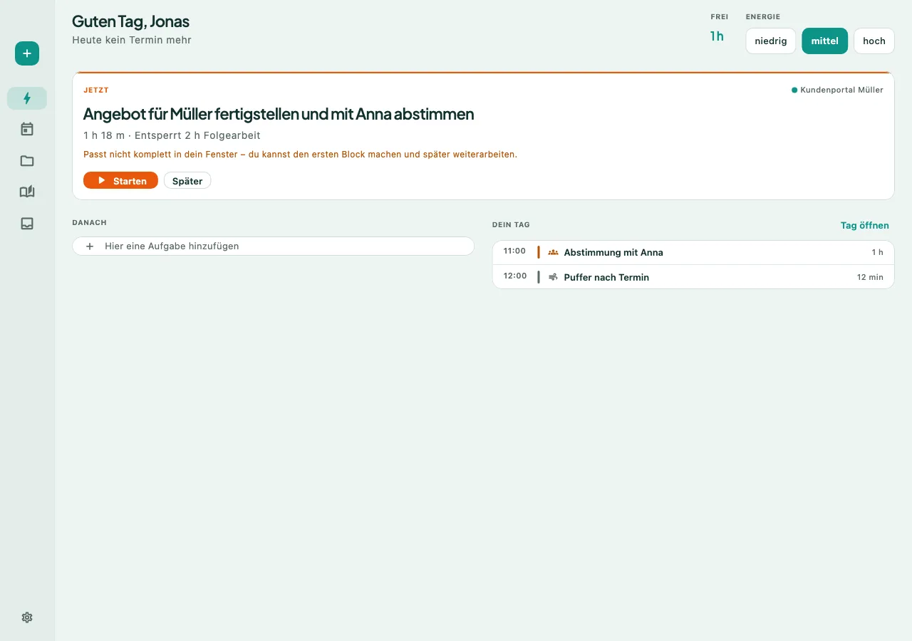
Task: Set energy level to mittel
Action: tap(825, 41)
